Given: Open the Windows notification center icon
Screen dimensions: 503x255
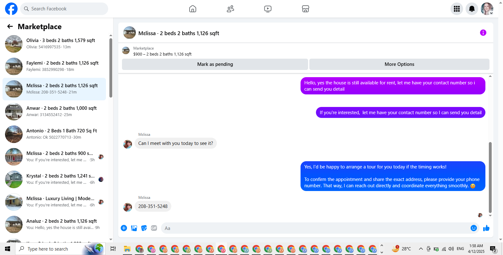Looking at the screenshot, I should point(493,249).
